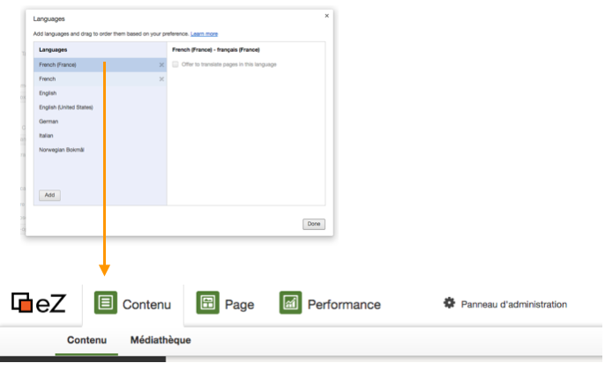Screen dimensions: 605x378
Task: Select the Contenu sub-tab
Action: click(86, 340)
